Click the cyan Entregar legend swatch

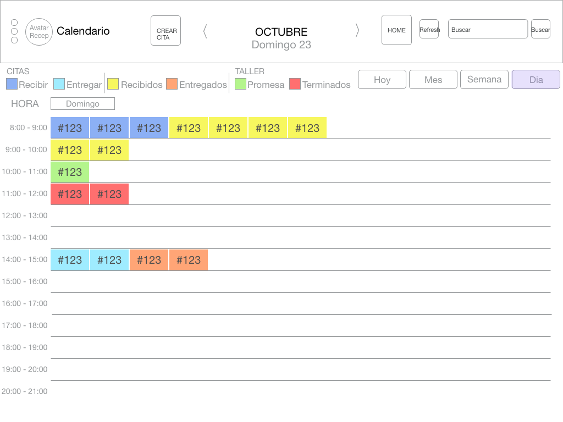coord(59,84)
